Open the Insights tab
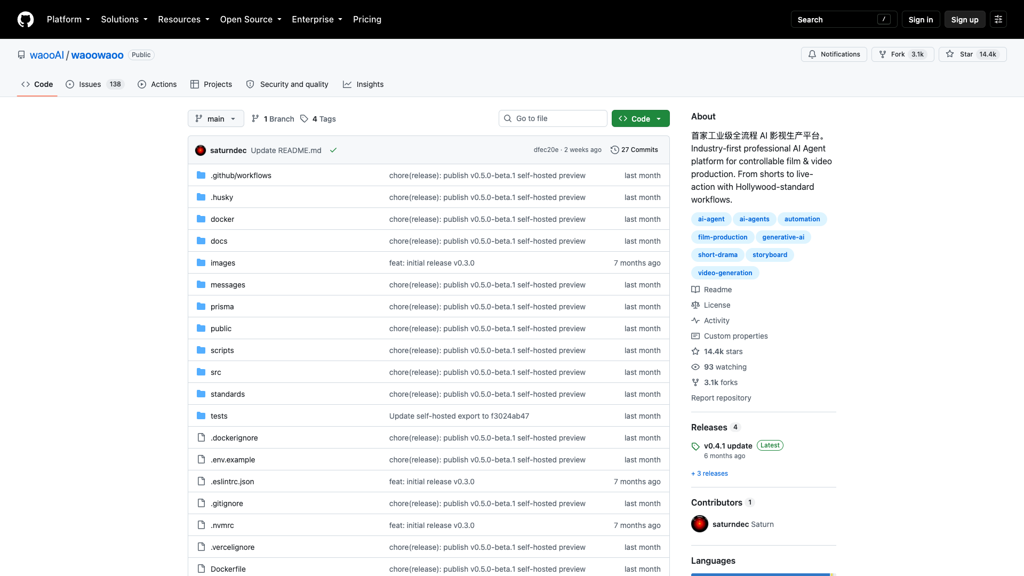Image resolution: width=1024 pixels, height=576 pixels. click(x=363, y=84)
